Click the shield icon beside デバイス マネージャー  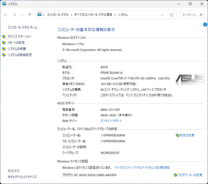(x=4, y=36)
